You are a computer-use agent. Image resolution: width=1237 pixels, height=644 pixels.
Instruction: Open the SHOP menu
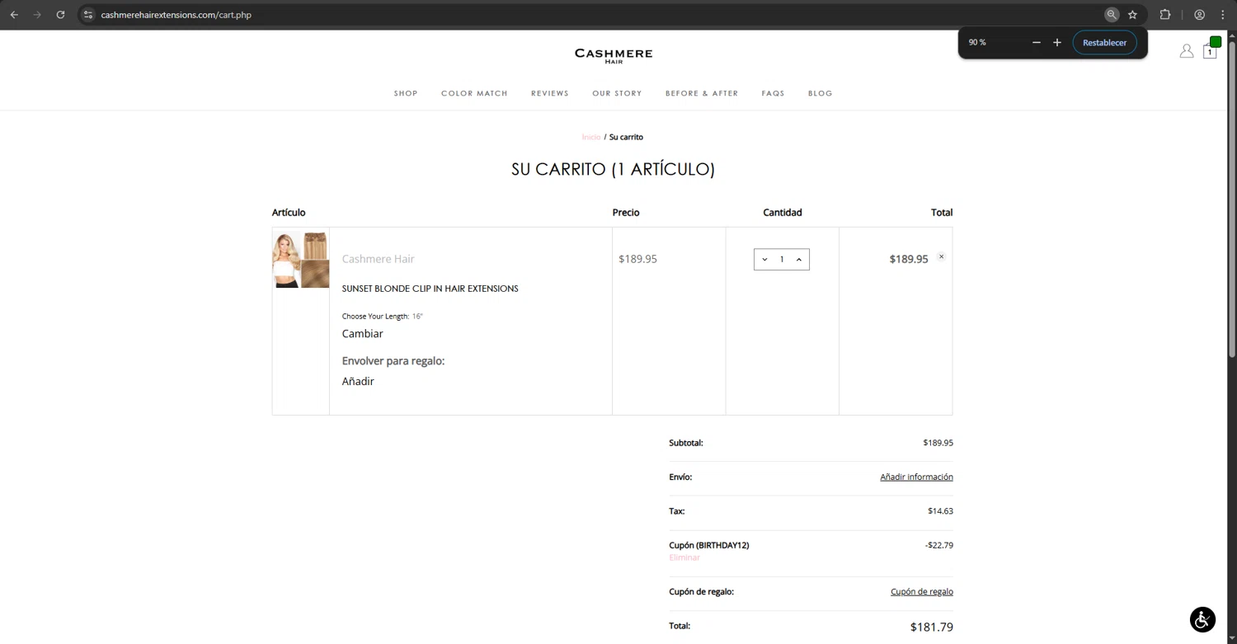(406, 93)
